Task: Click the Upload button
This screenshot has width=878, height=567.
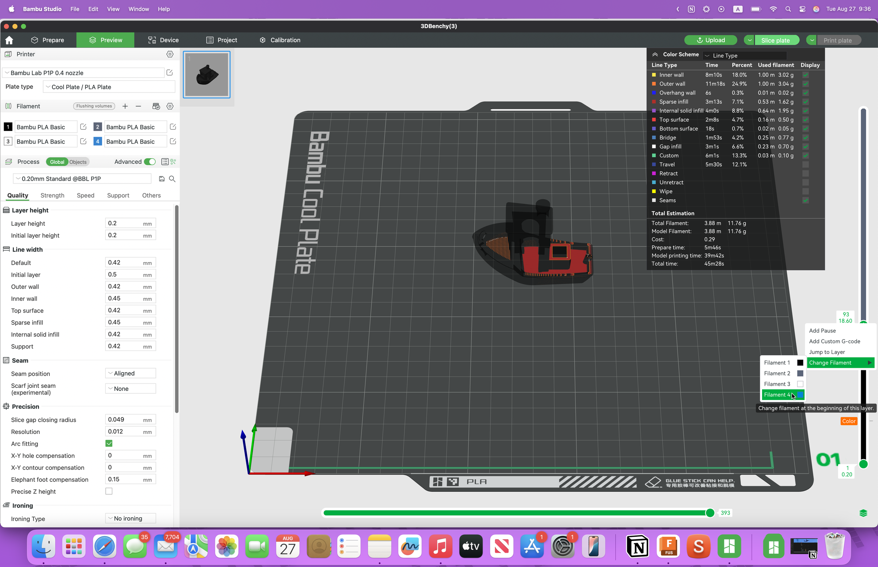Action: [710, 40]
